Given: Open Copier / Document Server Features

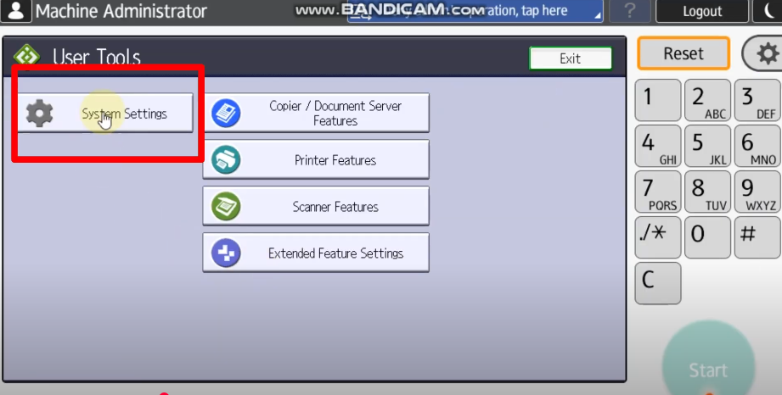Looking at the screenshot, I should pos(316,113).
